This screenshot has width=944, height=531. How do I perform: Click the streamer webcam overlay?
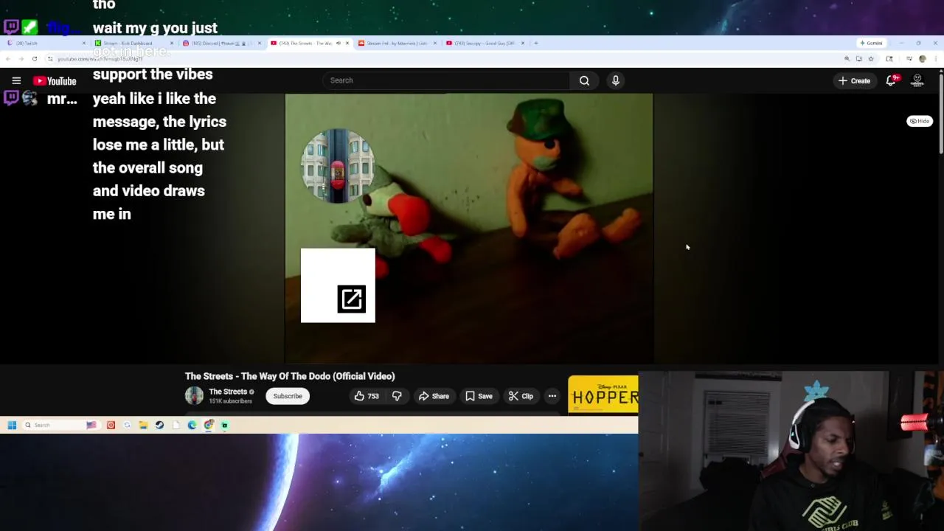coord(791,451)
